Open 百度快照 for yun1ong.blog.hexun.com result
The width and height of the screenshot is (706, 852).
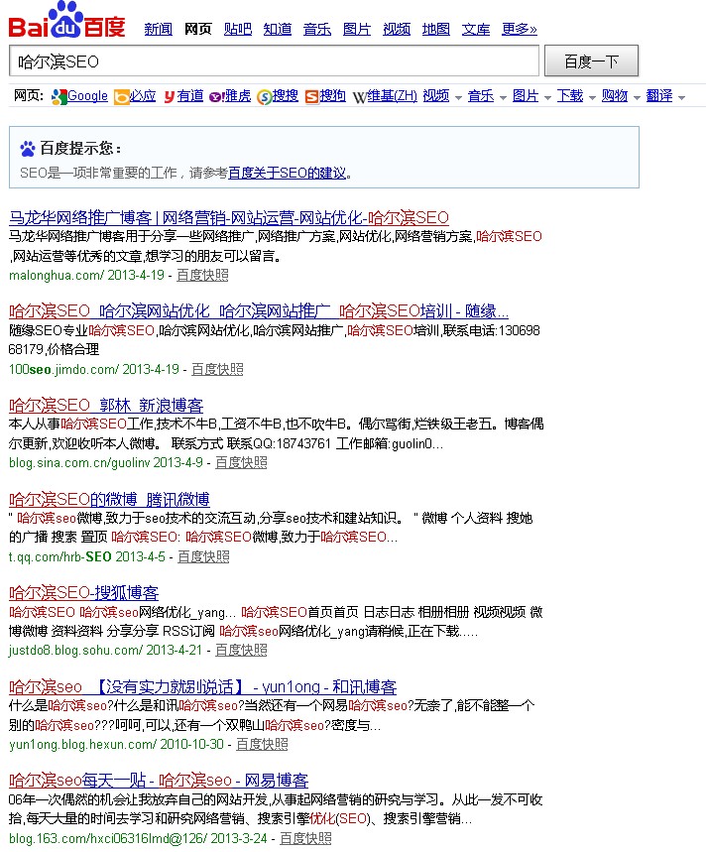pos(262,745)
